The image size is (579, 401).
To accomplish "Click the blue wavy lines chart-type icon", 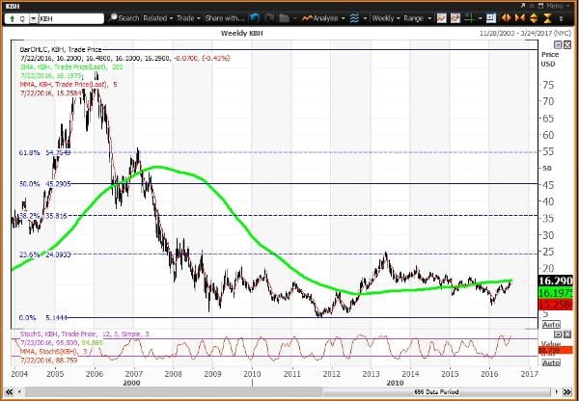I will coord(354,18).
